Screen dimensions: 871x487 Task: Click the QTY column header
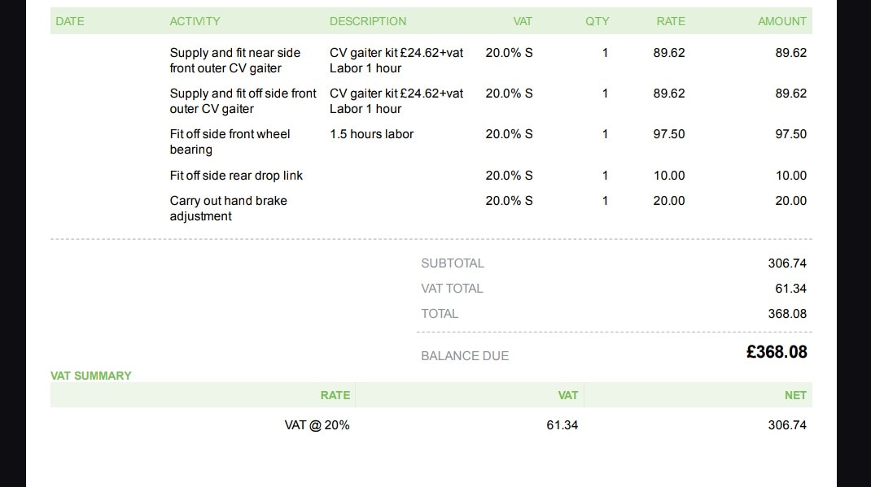[x=597, y=21]
